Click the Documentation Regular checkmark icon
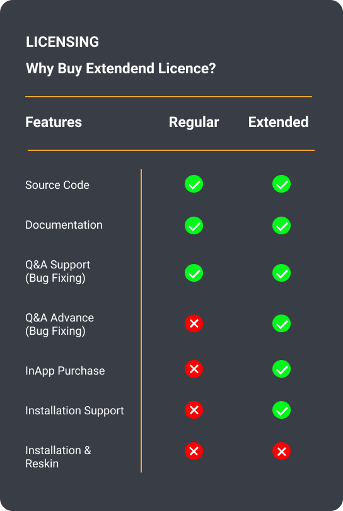The height and width of the screenshot is (511, 343). [194, 225]
